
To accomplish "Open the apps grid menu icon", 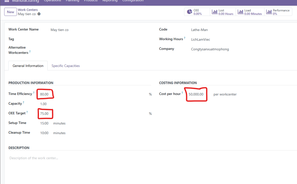I will [x=7, y=1].
